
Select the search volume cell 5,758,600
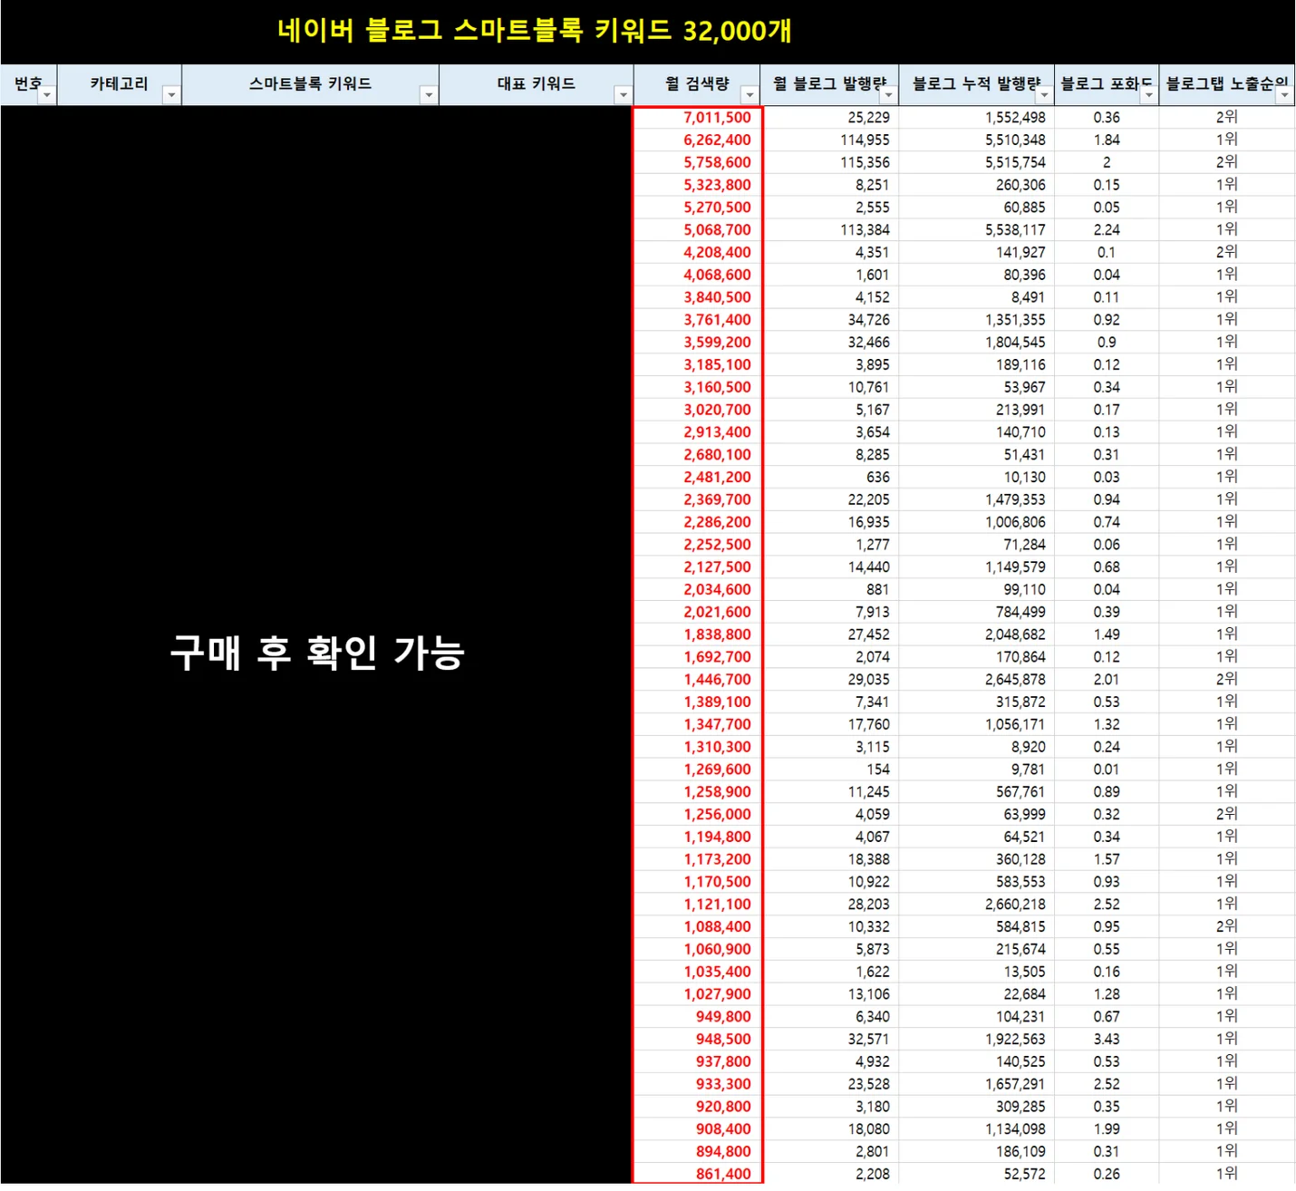pyautogui.click(x=697, y=162)
